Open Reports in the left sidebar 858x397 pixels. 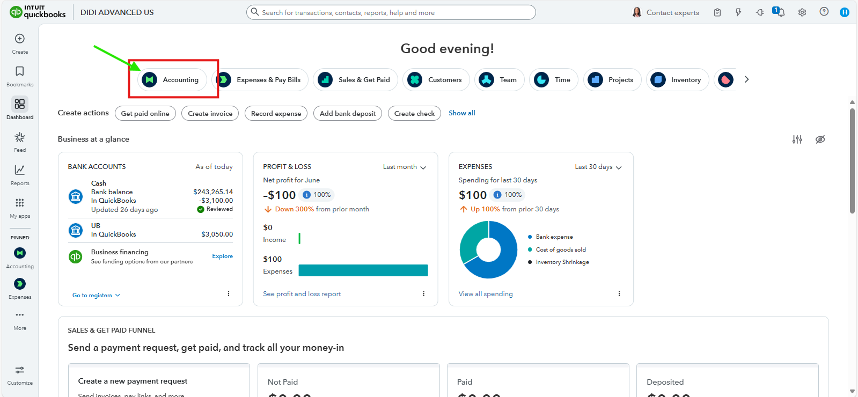coord(20,175)
